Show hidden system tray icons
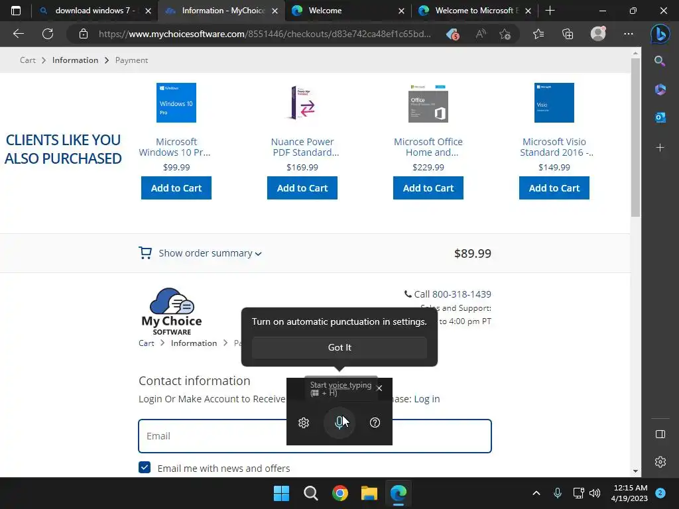This screenshot has height=509, width=679. coord(536,493)
